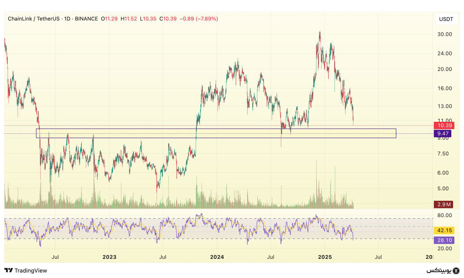Screen dimensions: 464x278
Task: Click the TradingView logo icon
Action: pos(8,270)
